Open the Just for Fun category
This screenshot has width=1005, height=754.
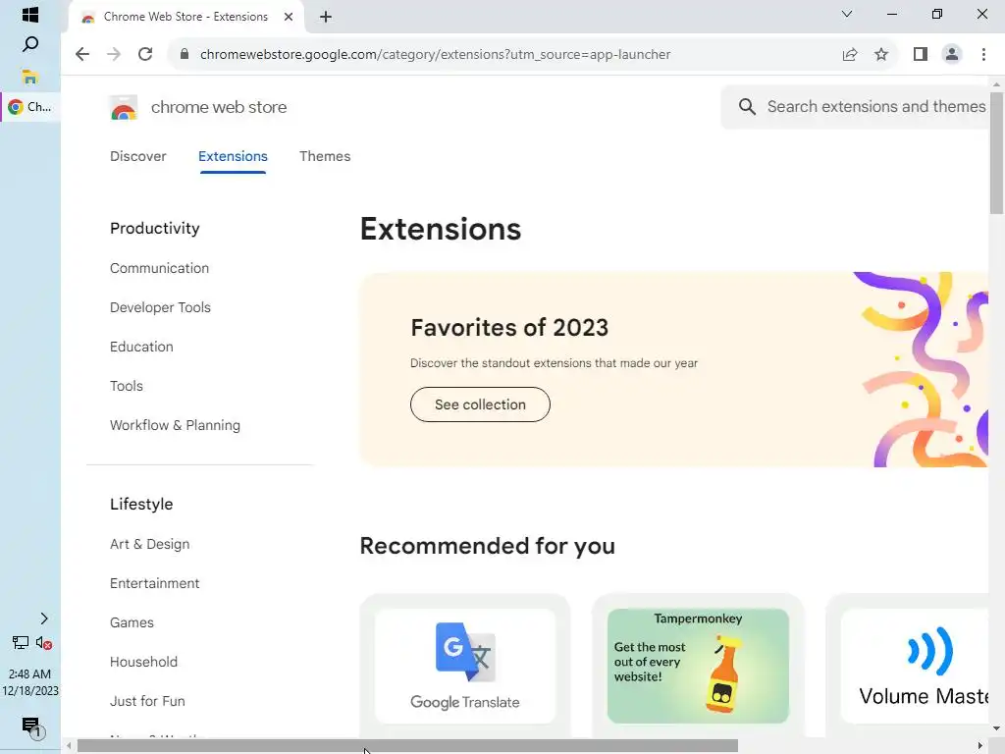147,701
